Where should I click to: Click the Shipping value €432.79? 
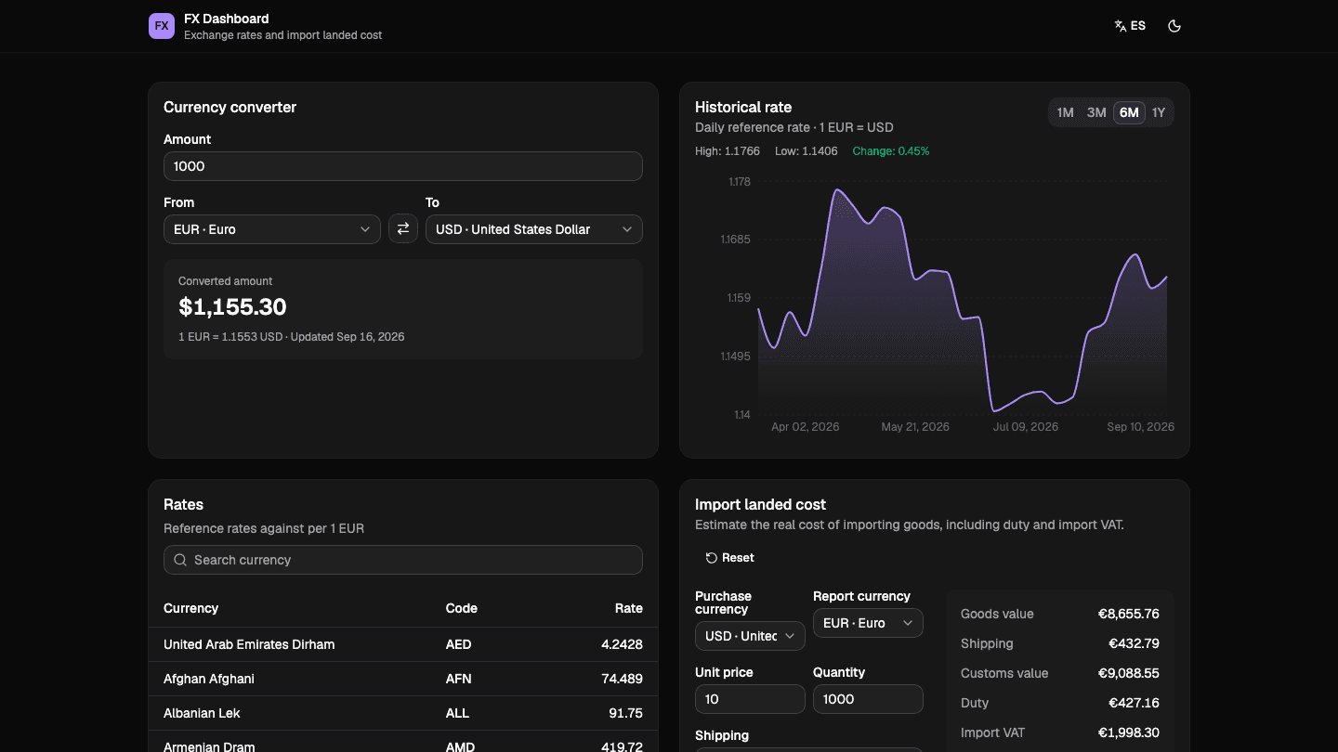coord(1134,643)
